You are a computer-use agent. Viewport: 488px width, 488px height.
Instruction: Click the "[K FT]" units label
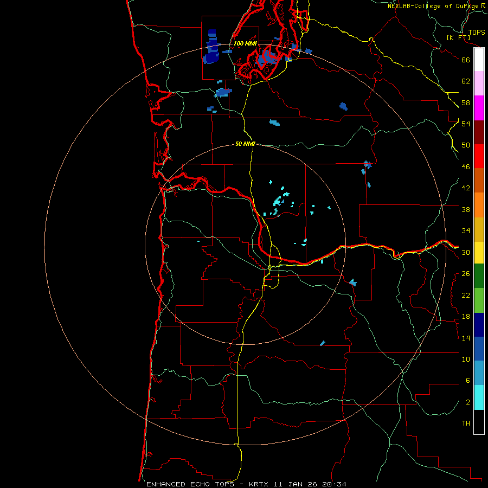pos(458,38)
